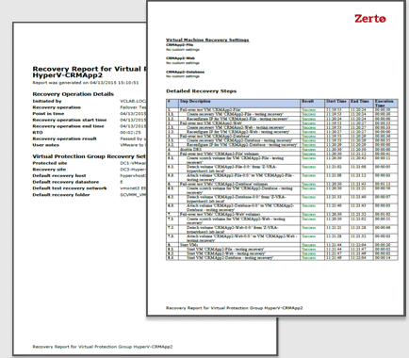The width and height of the screenshot is (409, 358).
Task: Click the front page footer text
Action: click(x=235, y=308)
